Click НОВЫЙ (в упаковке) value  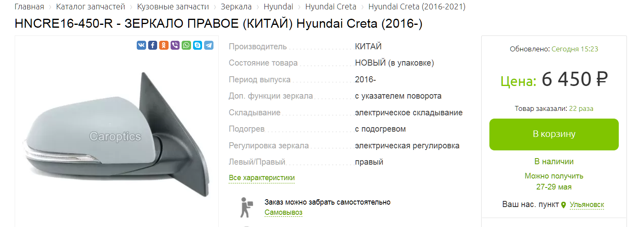(x=394, y=63)
